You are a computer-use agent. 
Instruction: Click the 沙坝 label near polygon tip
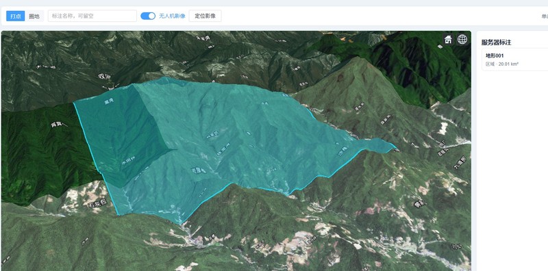(343, 151)
